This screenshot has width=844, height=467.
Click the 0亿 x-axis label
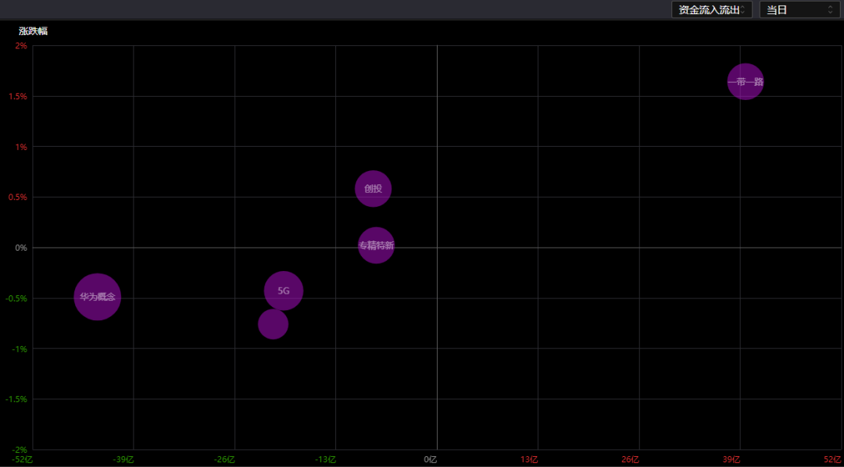click(x=431, y=459)
